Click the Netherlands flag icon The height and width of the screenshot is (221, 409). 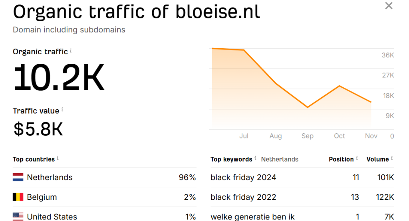pyautogui.click(x=18, y=178)
